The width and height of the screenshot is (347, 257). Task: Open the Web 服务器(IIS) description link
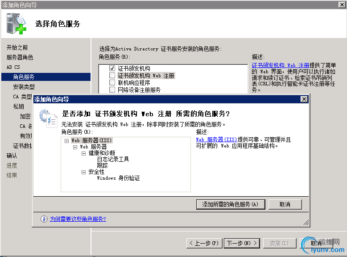tap(216, 139)
